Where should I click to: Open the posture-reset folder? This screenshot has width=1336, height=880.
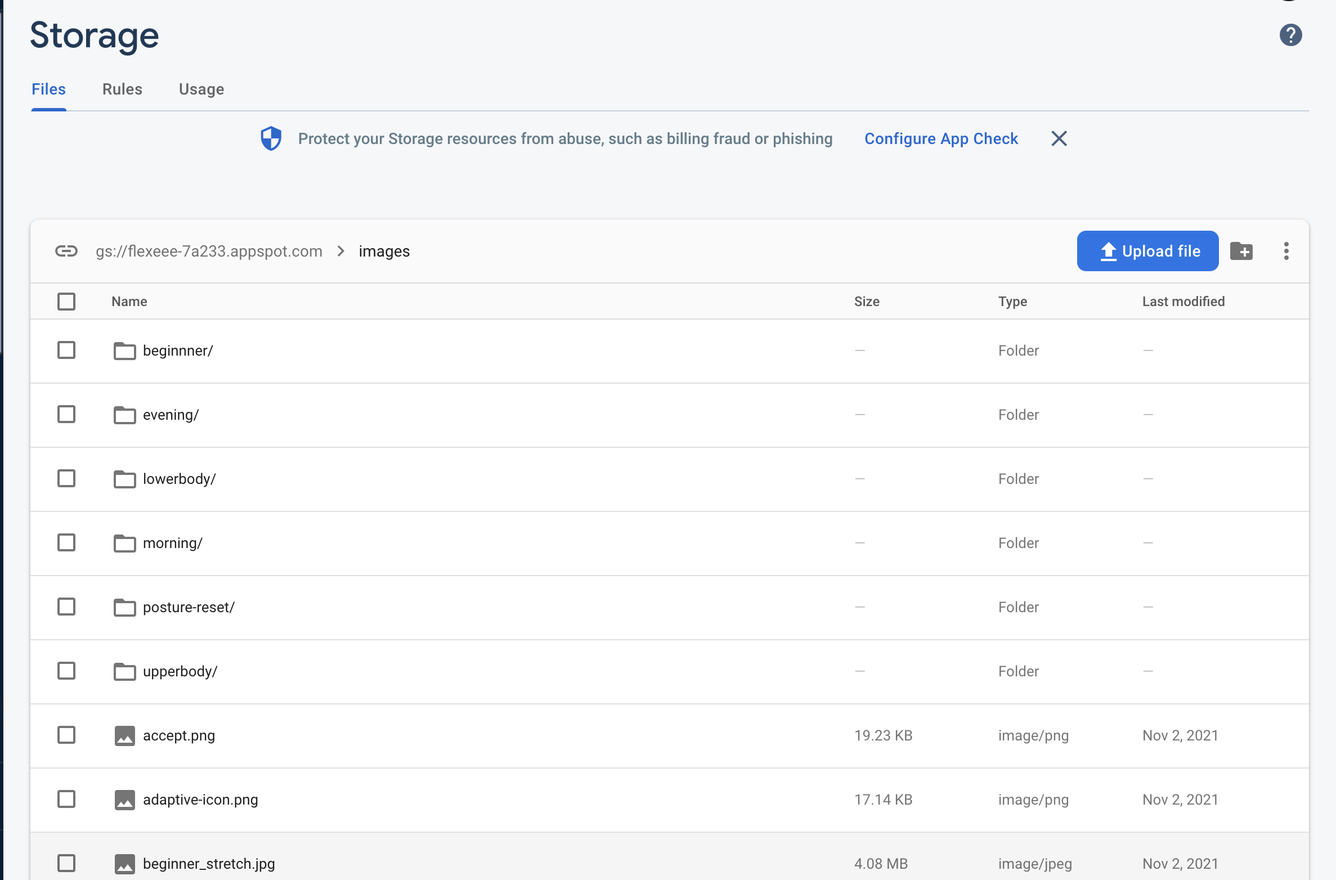point(188,607)
